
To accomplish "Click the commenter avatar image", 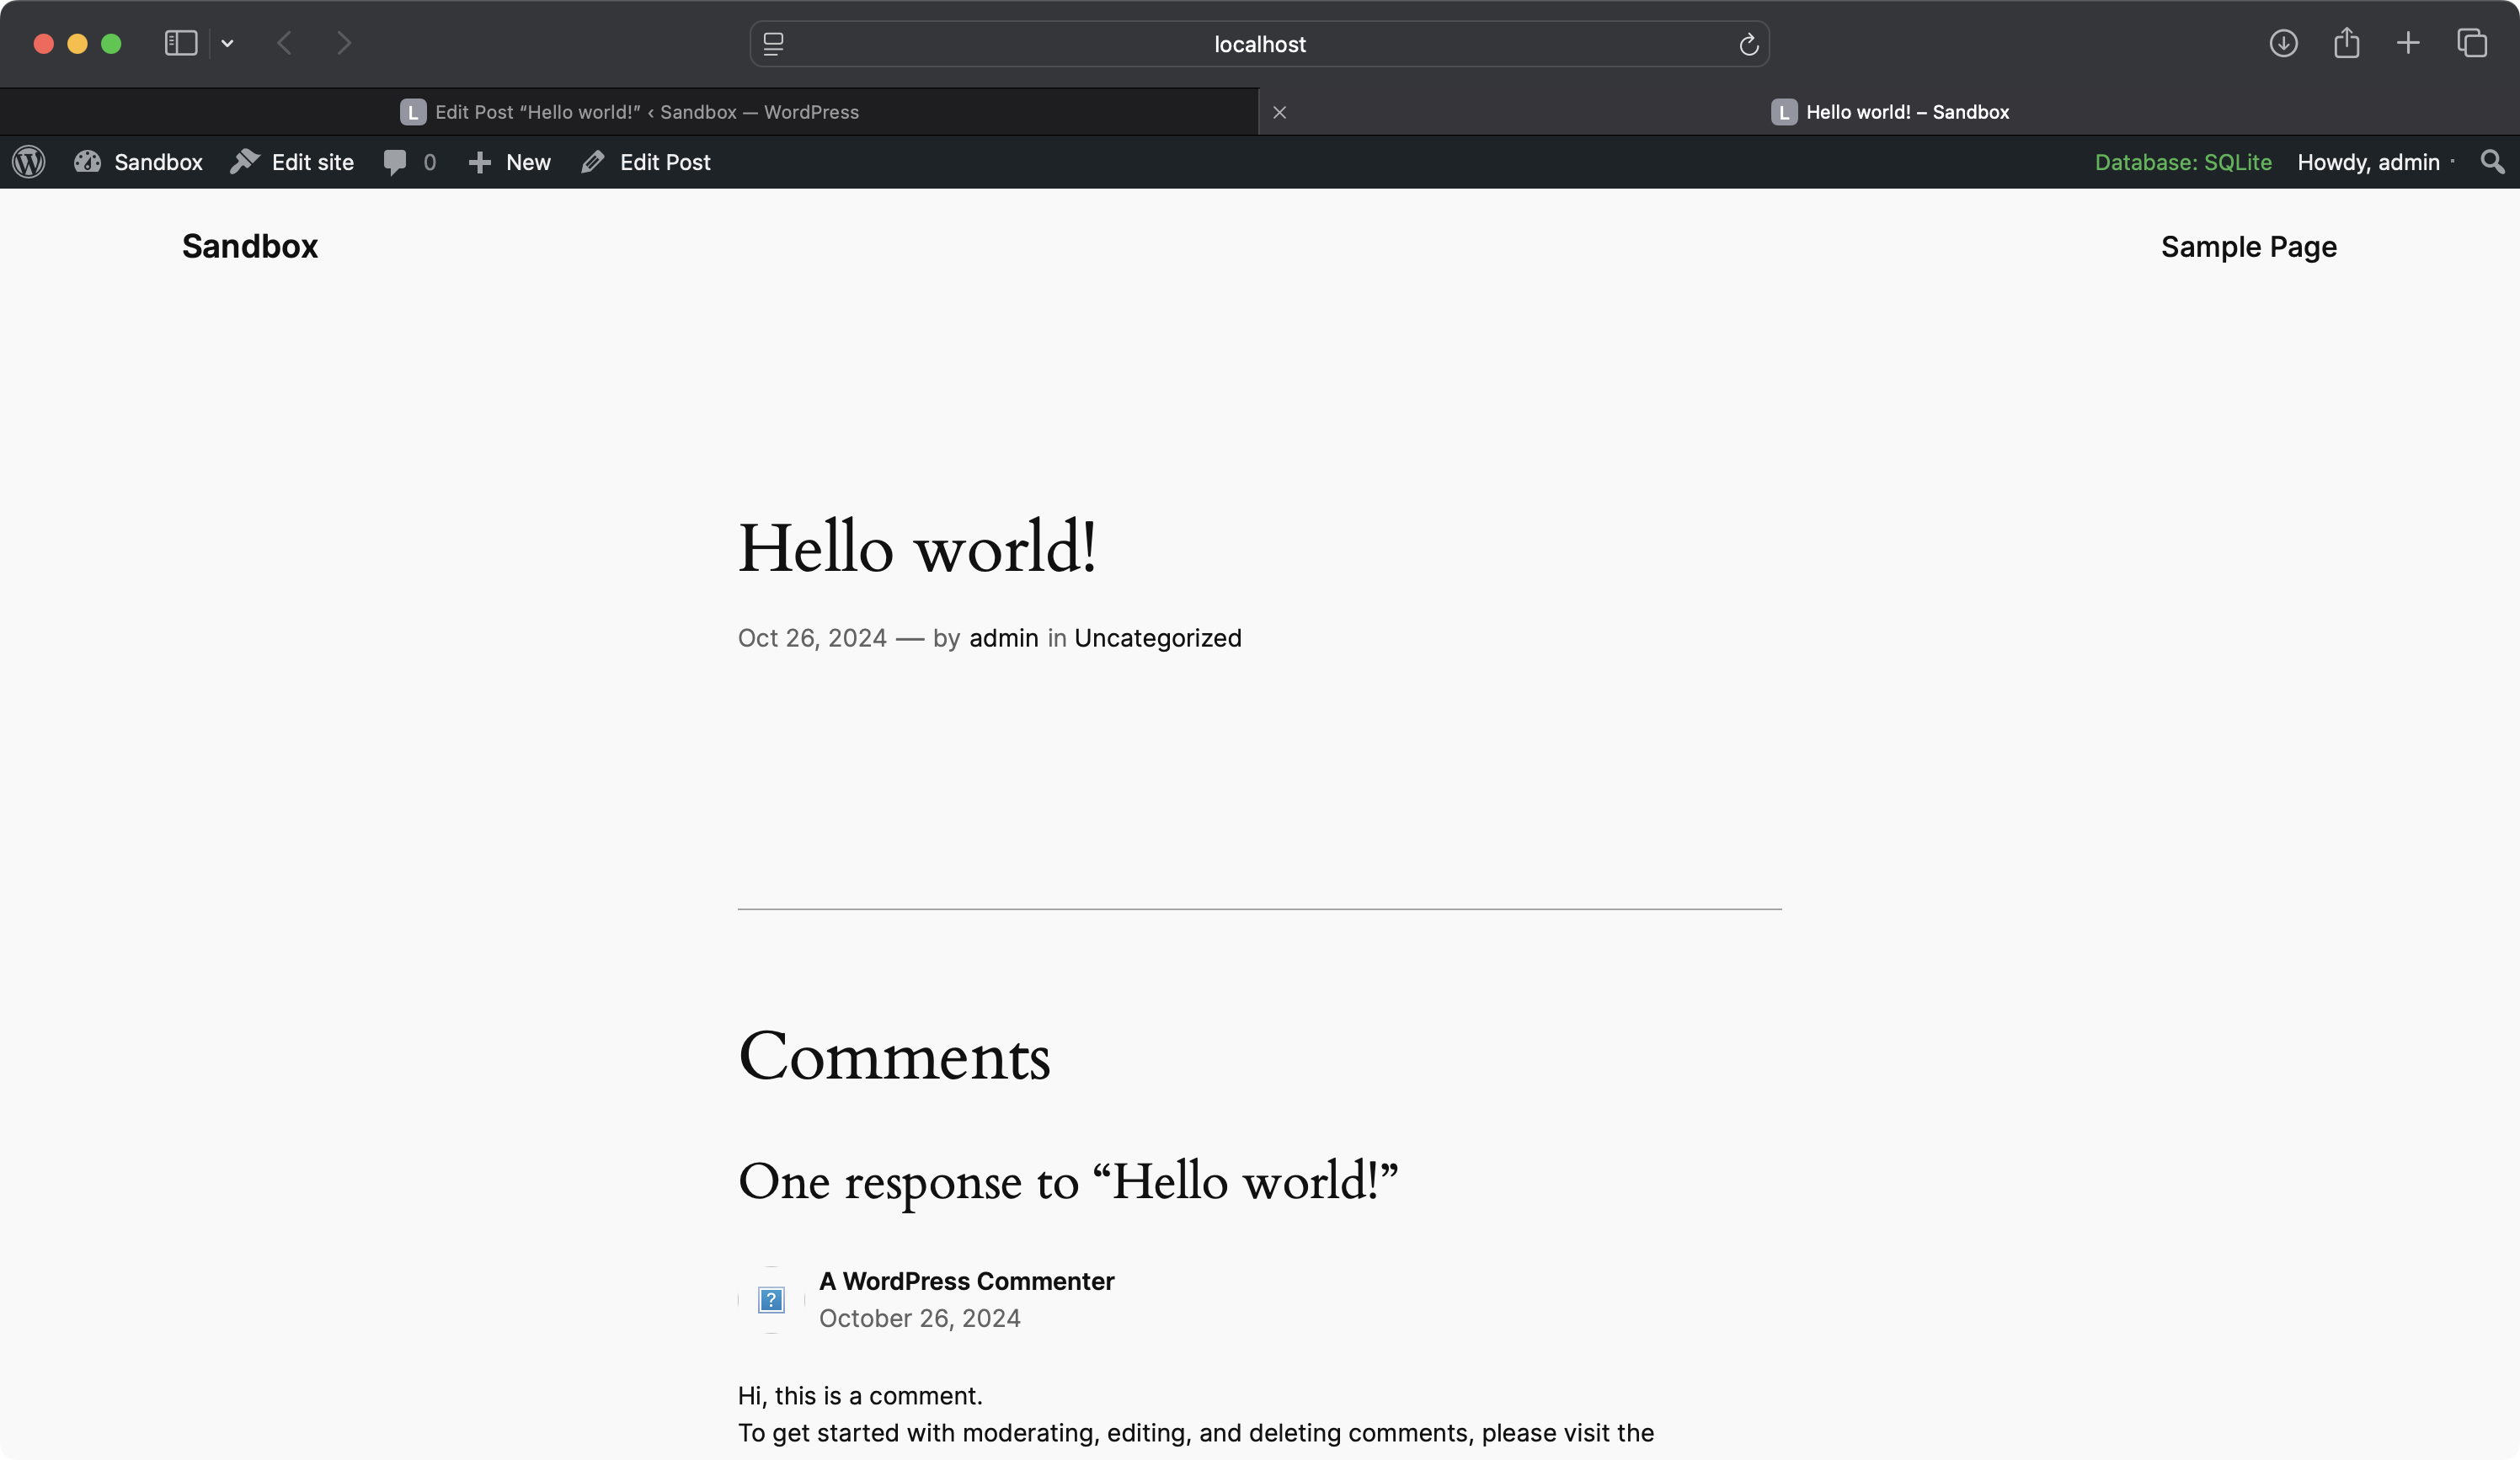I will (x=771, y=1299).
